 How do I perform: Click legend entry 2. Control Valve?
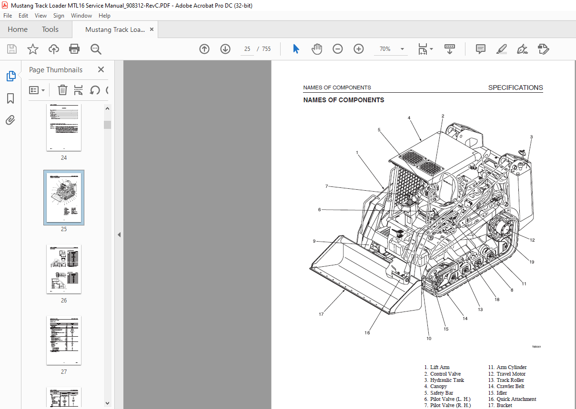(443, 374)
